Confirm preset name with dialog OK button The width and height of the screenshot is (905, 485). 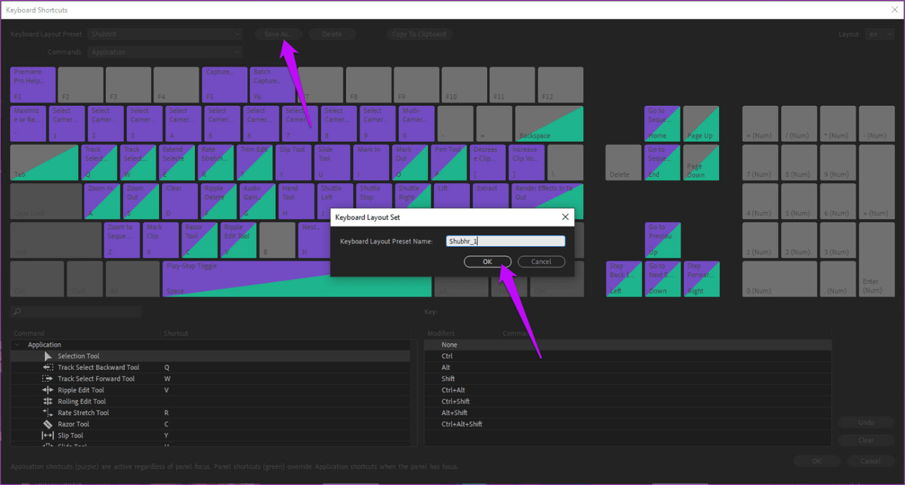pyautogui.click(x=487, y=261)
